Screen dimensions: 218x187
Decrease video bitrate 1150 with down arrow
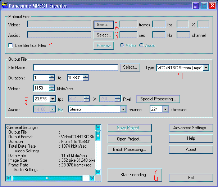pos(52,90)
